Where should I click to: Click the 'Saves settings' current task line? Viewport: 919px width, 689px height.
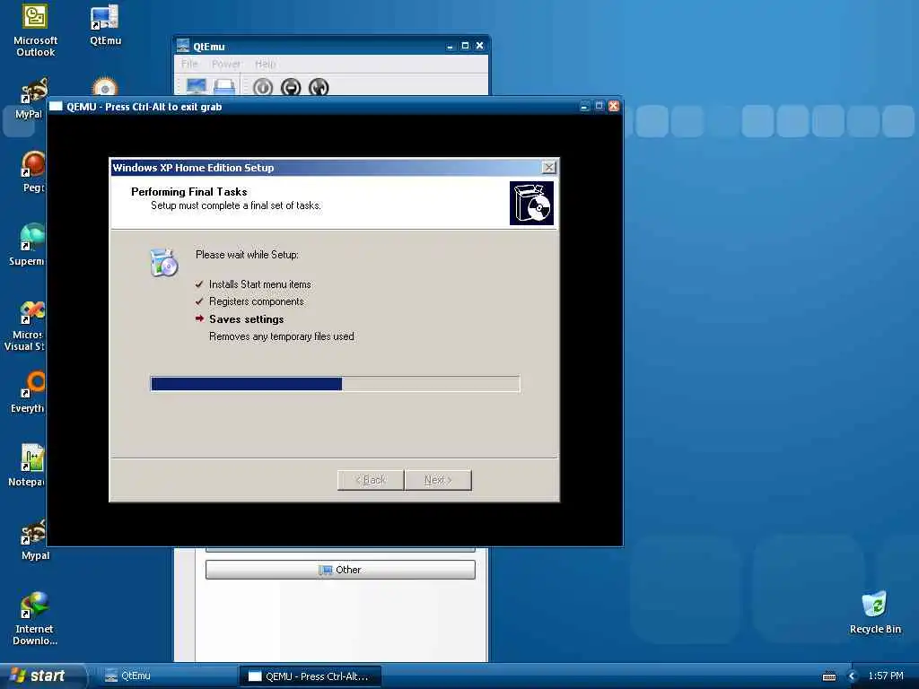pos(246,319)
